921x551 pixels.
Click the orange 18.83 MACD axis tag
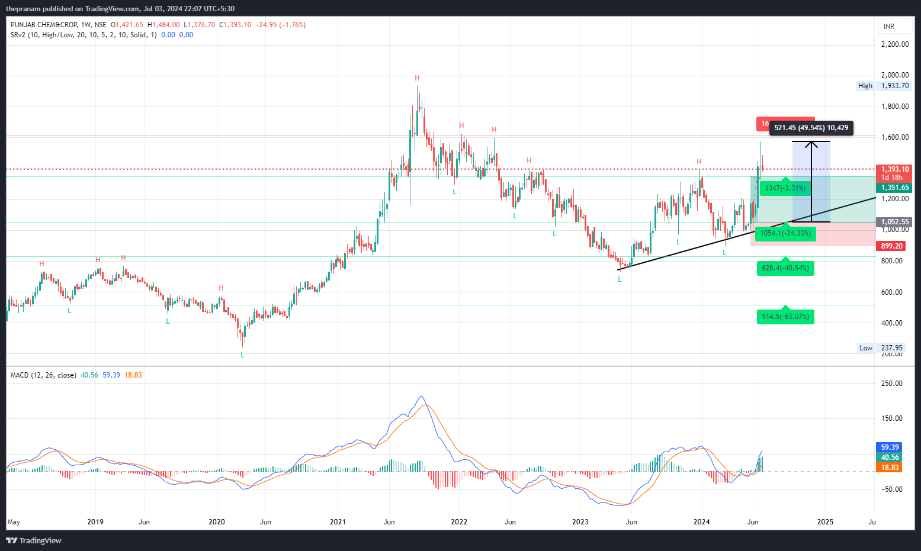[x=890, y=468]
